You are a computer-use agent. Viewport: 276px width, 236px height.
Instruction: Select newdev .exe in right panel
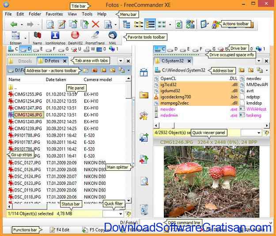[197, 109]
